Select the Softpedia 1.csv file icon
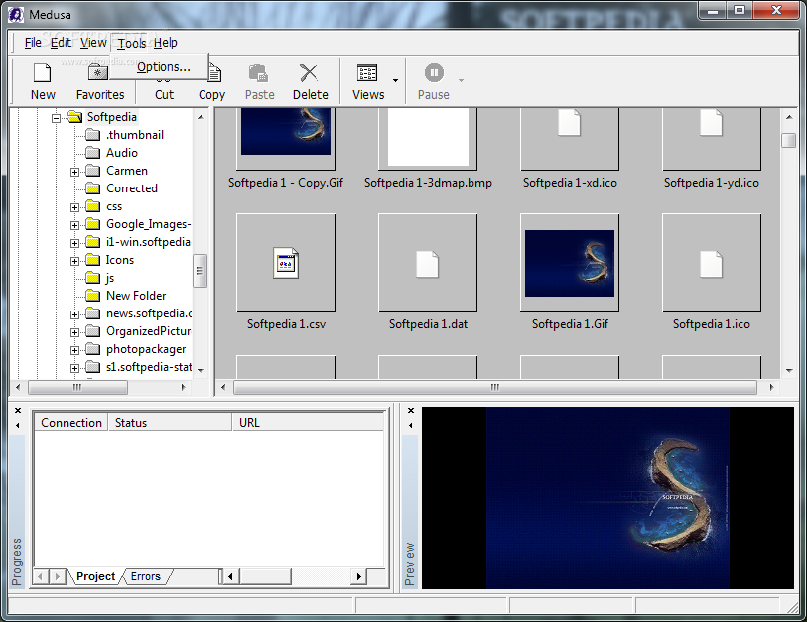 click(286, 263)
